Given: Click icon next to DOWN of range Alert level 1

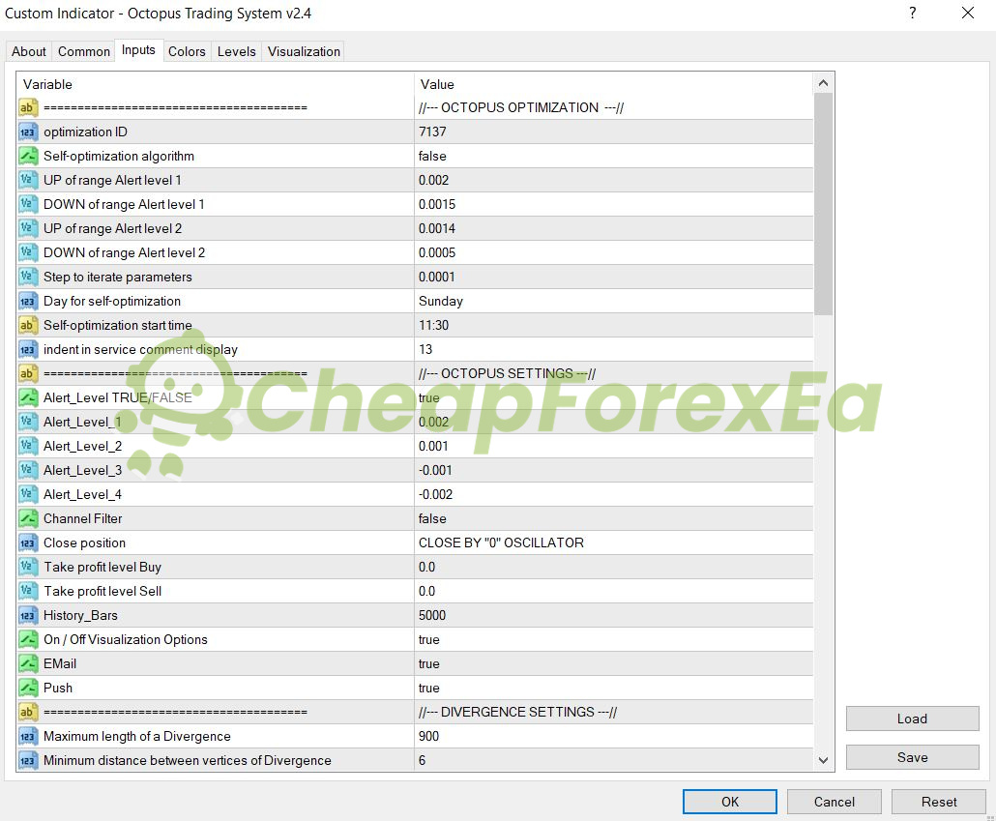Looking at the screenshot, I should [28, 205].
